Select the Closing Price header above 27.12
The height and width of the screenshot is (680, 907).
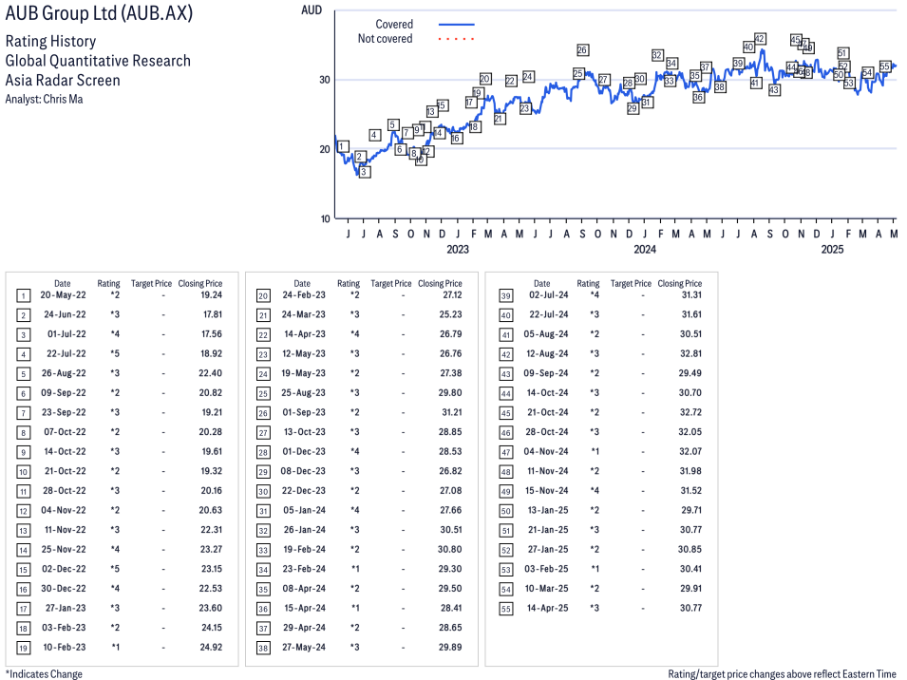click(440, 283)
